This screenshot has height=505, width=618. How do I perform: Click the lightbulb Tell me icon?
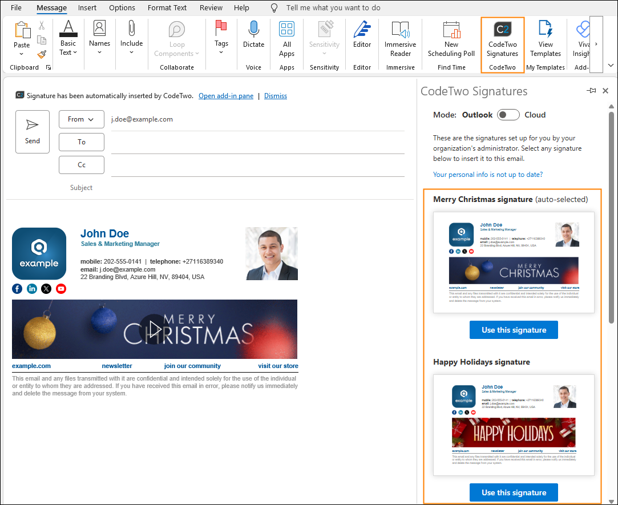click(x=274, y=8)
